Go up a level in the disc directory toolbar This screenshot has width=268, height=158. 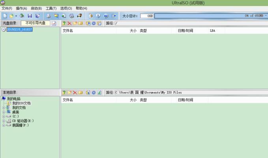64,23
